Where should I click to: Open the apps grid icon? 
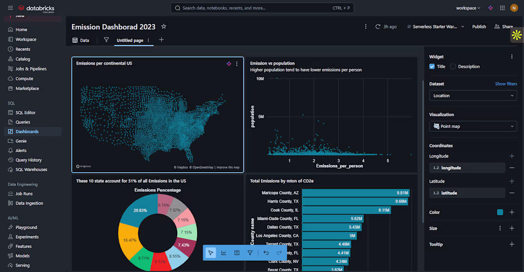[x=502, y=8]
